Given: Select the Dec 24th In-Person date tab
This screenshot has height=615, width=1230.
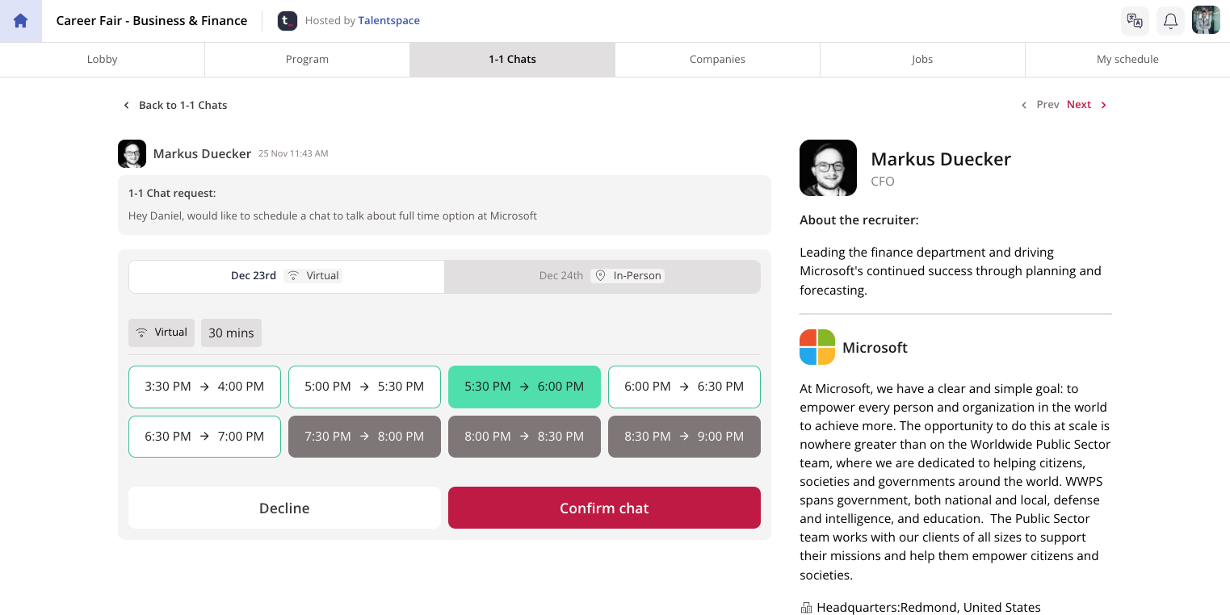Looking at the screenshot, I should coord(602,276).
